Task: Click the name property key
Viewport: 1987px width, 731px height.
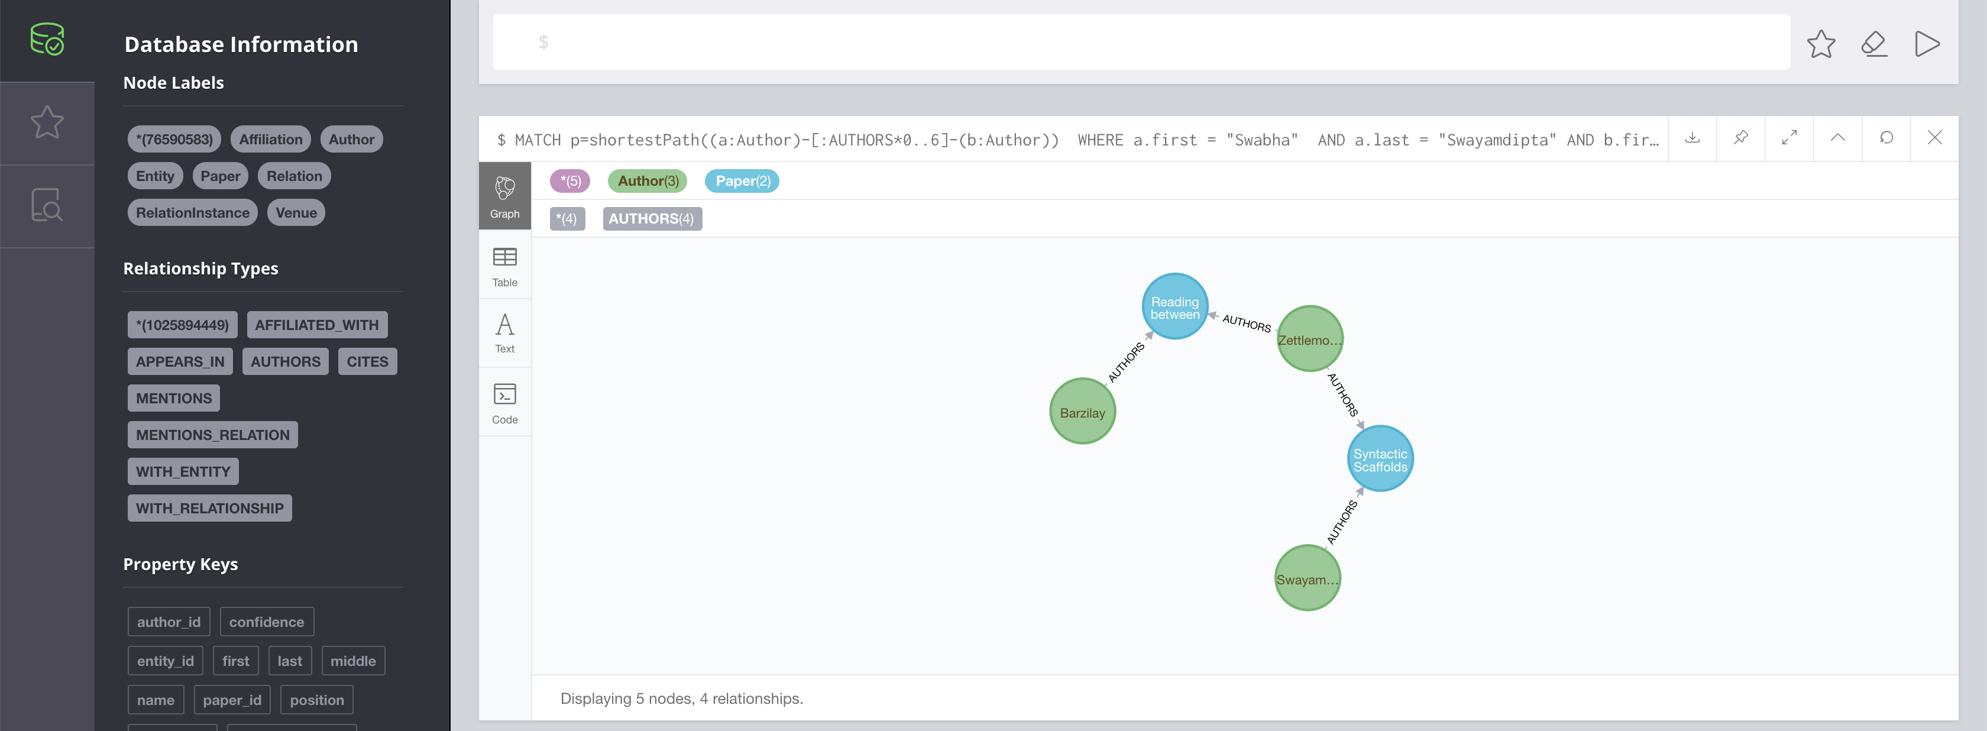Action: click(x=156, y=700)
